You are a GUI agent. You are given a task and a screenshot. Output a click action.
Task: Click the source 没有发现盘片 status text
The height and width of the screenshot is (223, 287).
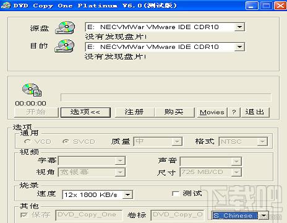pos(116,37)
